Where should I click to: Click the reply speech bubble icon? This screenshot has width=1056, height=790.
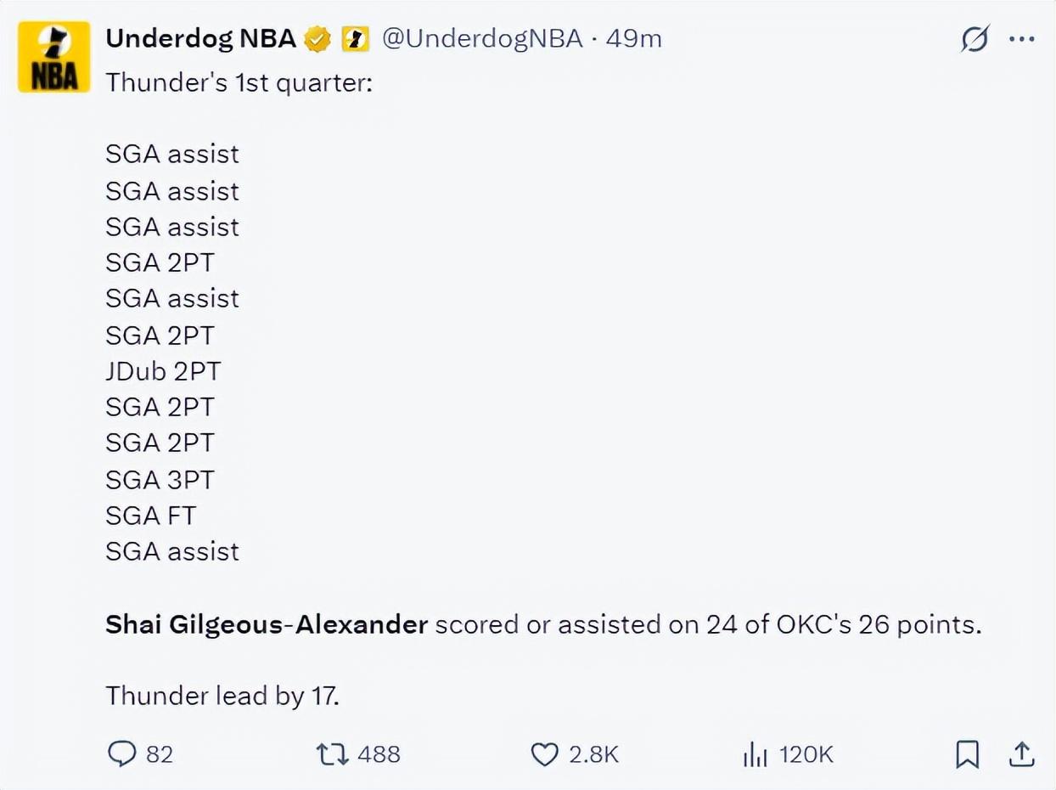(x=123, y=753)
